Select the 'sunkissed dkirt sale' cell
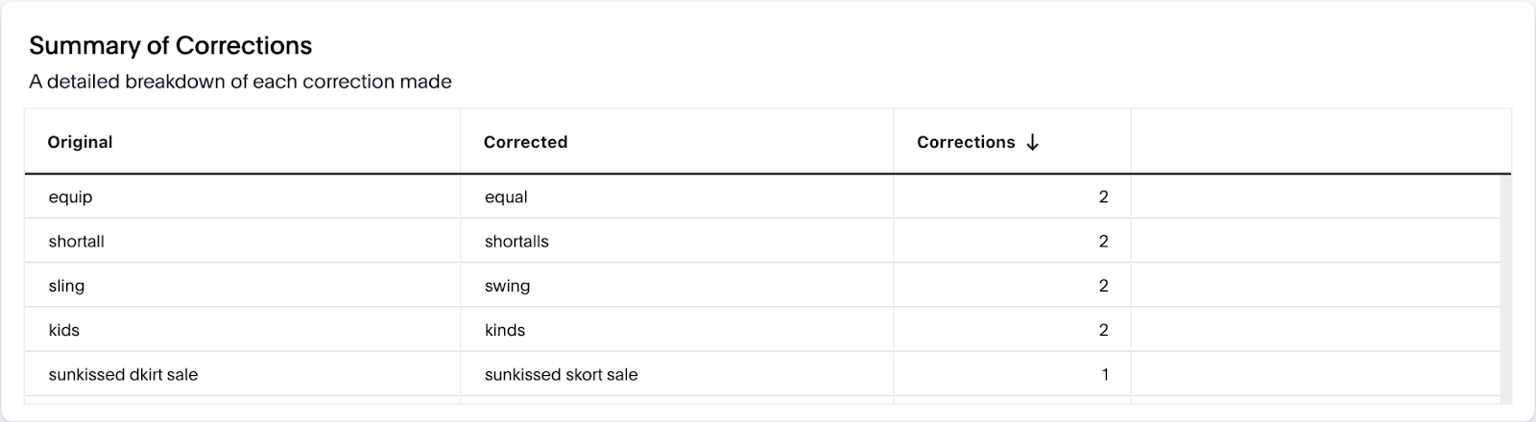 tap(243, 374)
